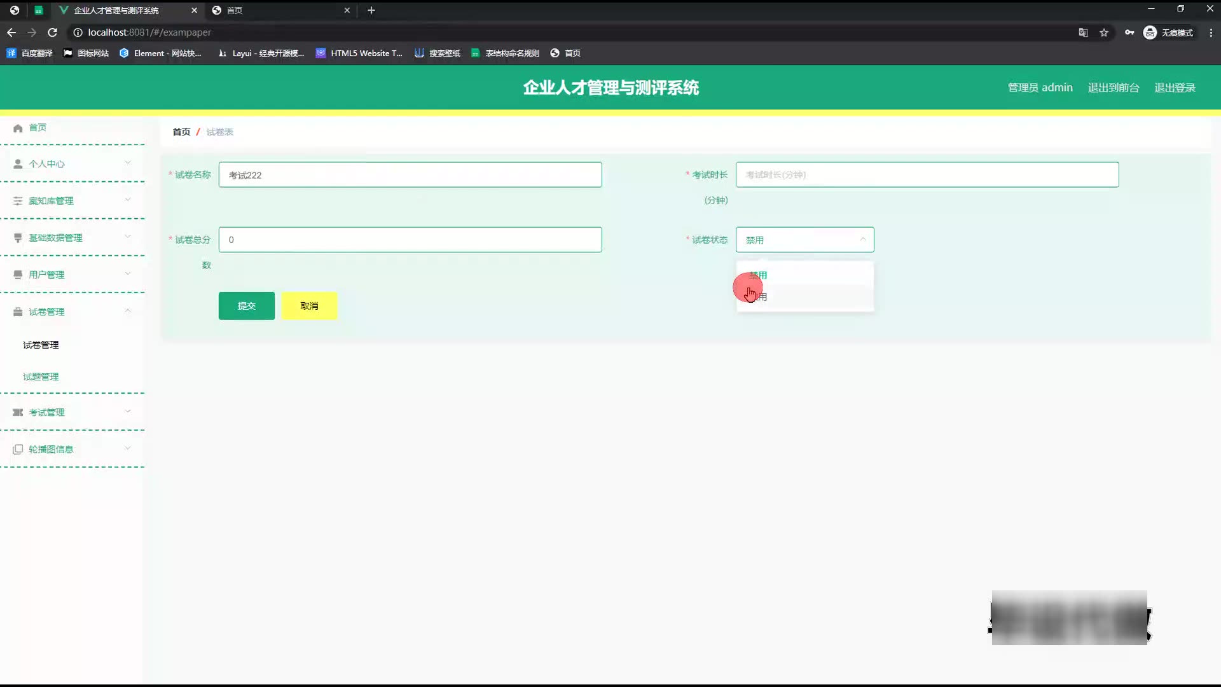Click the translate icon in address bar
Screen dimensions: 1221x687
1083,32
